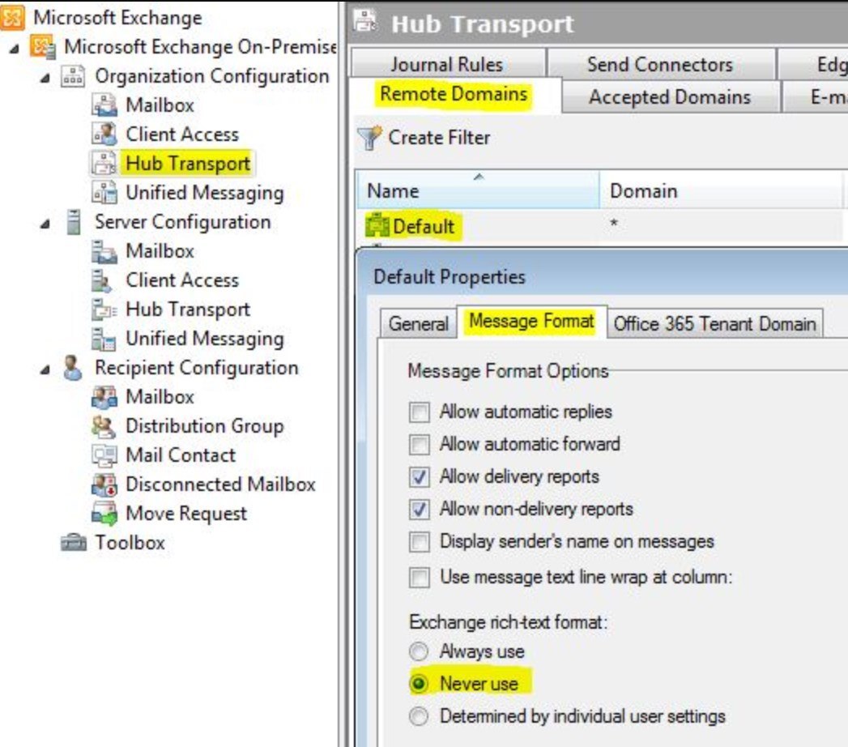Viewport: 848px width, 747px height.
Task: Open the Journal Rules tab
Action: point(447,64)
